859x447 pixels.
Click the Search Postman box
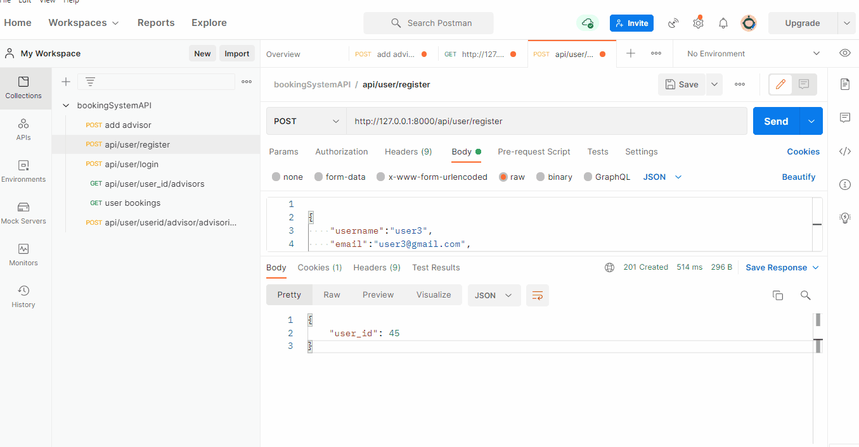coord(429,23)
